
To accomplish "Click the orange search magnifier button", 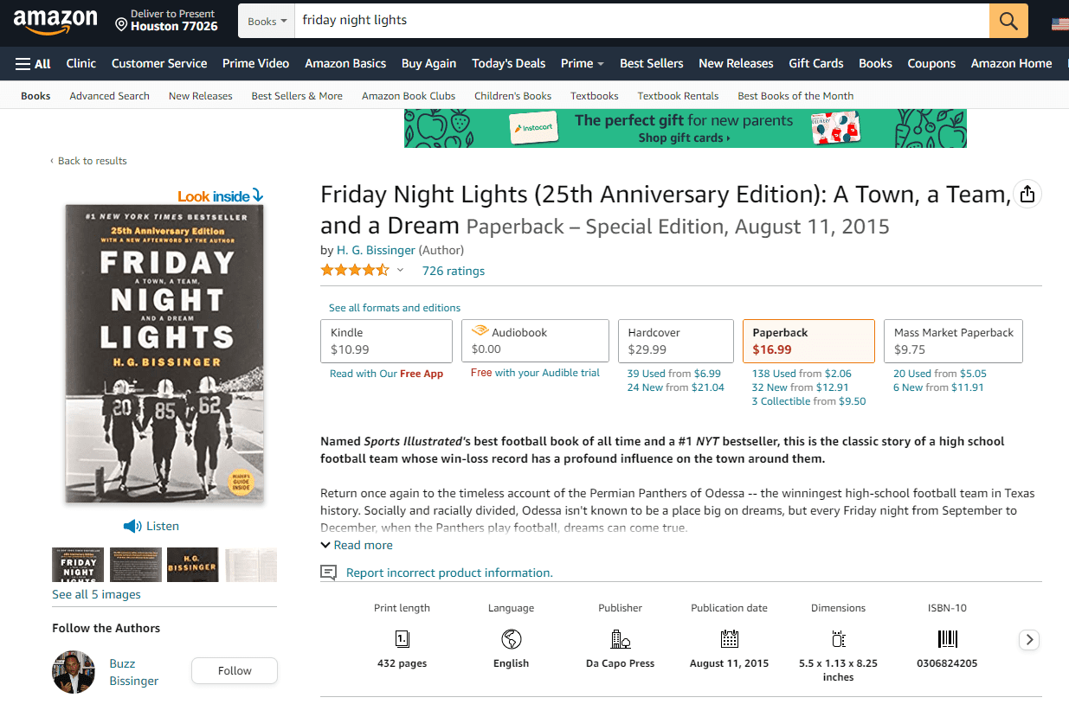I will click(x=1008, y=21).
